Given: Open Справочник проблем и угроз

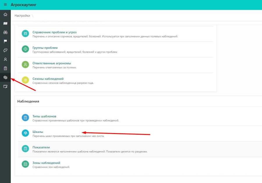Looking at the screenshot, I should point(54,32).
